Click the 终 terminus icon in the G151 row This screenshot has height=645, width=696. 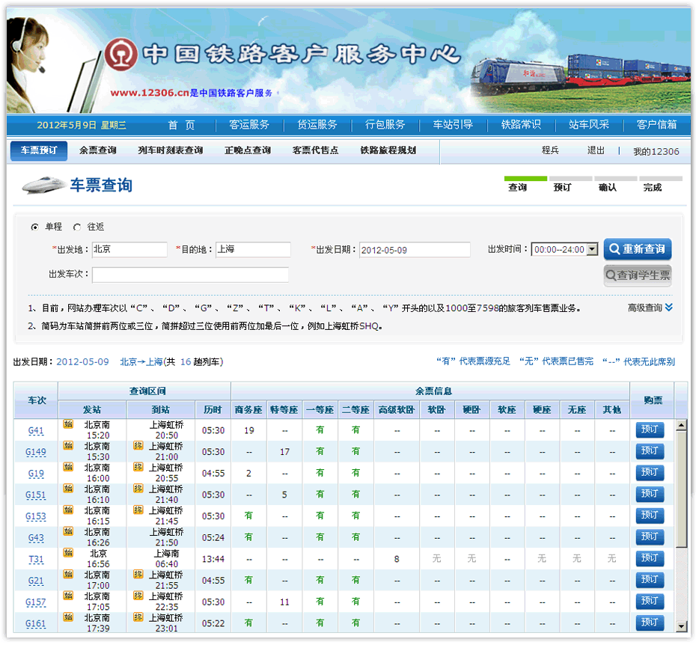tap(138, 489)
